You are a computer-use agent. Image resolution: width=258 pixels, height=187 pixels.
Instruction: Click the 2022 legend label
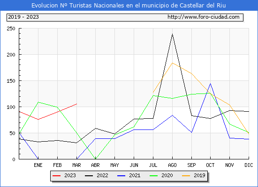pyautogui.click(x=102, y=175)
